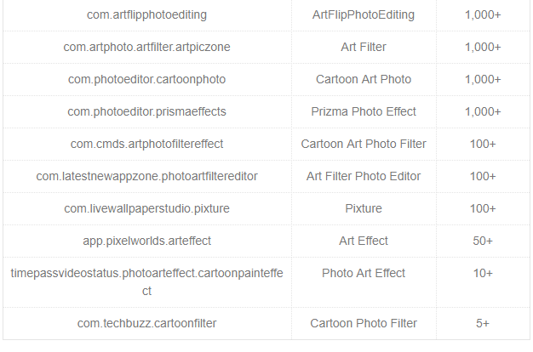Select com.techbuzz.cartoonfilter package entry
Image resolution: width=533 pixels, height=352 pixels.
tap(146, 323)
